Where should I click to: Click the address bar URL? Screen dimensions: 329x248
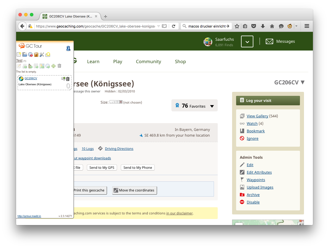coord(95,26)
